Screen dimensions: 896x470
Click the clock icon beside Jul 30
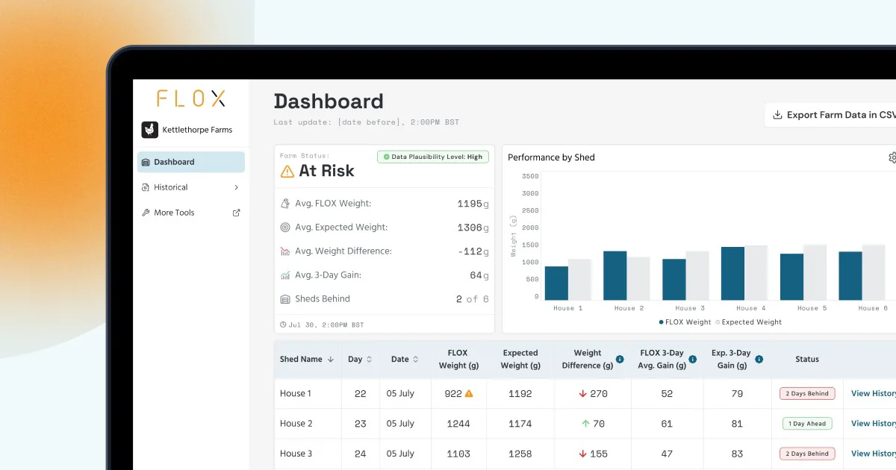coord(283,325)
